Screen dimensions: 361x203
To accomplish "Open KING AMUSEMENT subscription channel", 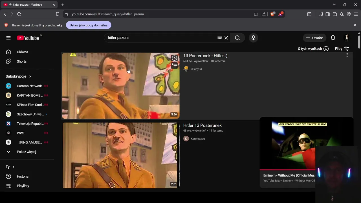I will tap(27, 142).
